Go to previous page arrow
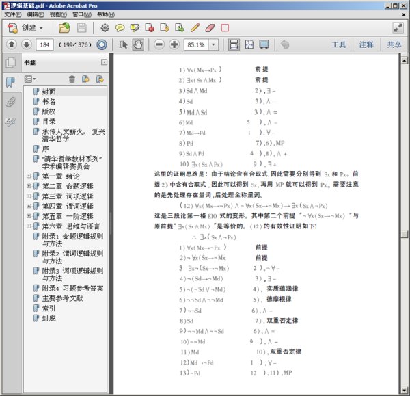 [x=12, y=44]
